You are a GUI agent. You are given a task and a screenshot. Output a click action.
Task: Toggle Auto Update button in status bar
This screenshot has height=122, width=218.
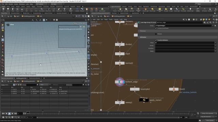click(210, 121)
